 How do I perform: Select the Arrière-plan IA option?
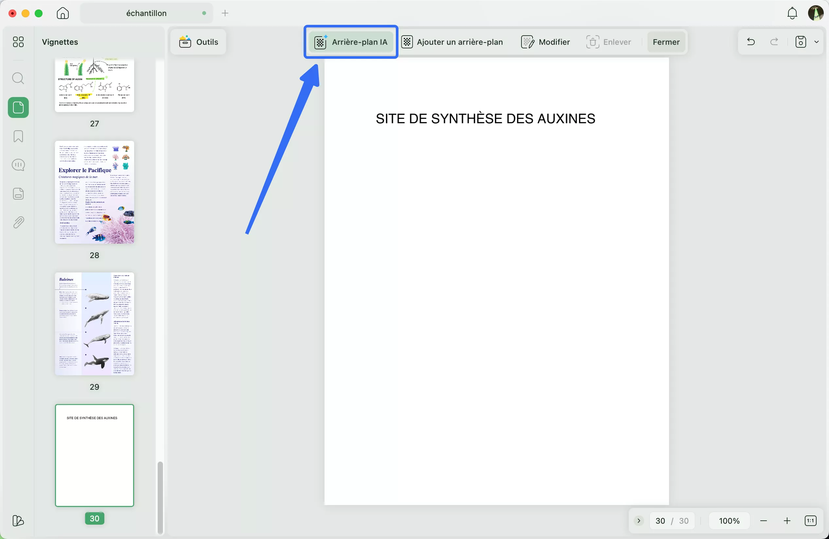350,42
